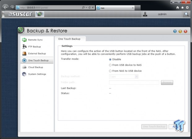Open Cloud Backup menu item
The width and height of the screenshot is (192, 139).
click(37, 67)
